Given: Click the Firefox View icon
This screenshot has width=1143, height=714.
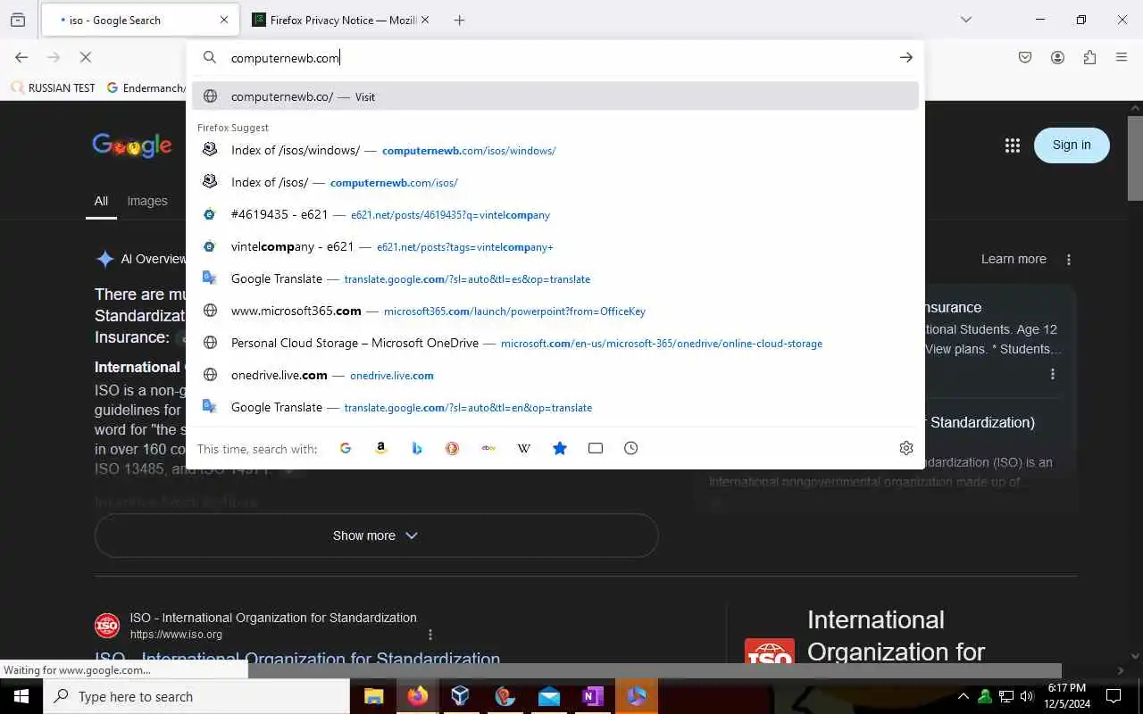Looking at the screenshot, I should click(x=18, y=20).
